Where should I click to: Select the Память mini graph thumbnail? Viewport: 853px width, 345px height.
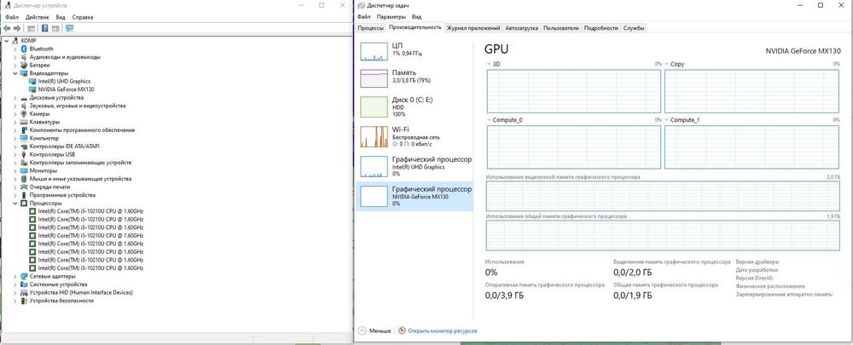click(x=374, y=78)
